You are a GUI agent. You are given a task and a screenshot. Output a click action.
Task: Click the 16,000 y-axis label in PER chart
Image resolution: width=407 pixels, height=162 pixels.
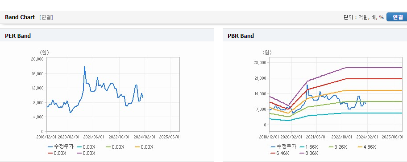point(37,73)
